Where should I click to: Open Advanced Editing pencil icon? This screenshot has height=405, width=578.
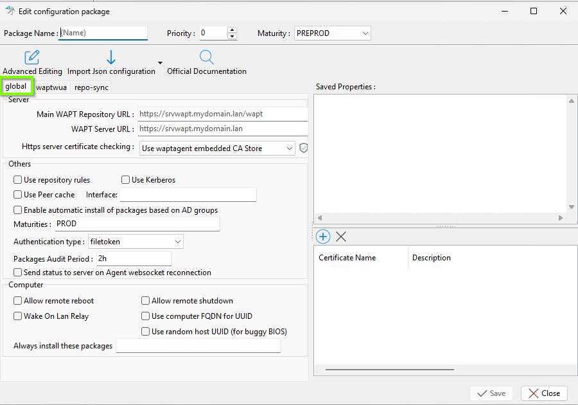pyautogui.click(x=32, y=57)
